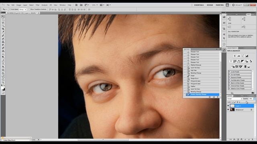Select the Zoom tool
The width and height of the screenshot is (257, 144).
click(3, 83)
